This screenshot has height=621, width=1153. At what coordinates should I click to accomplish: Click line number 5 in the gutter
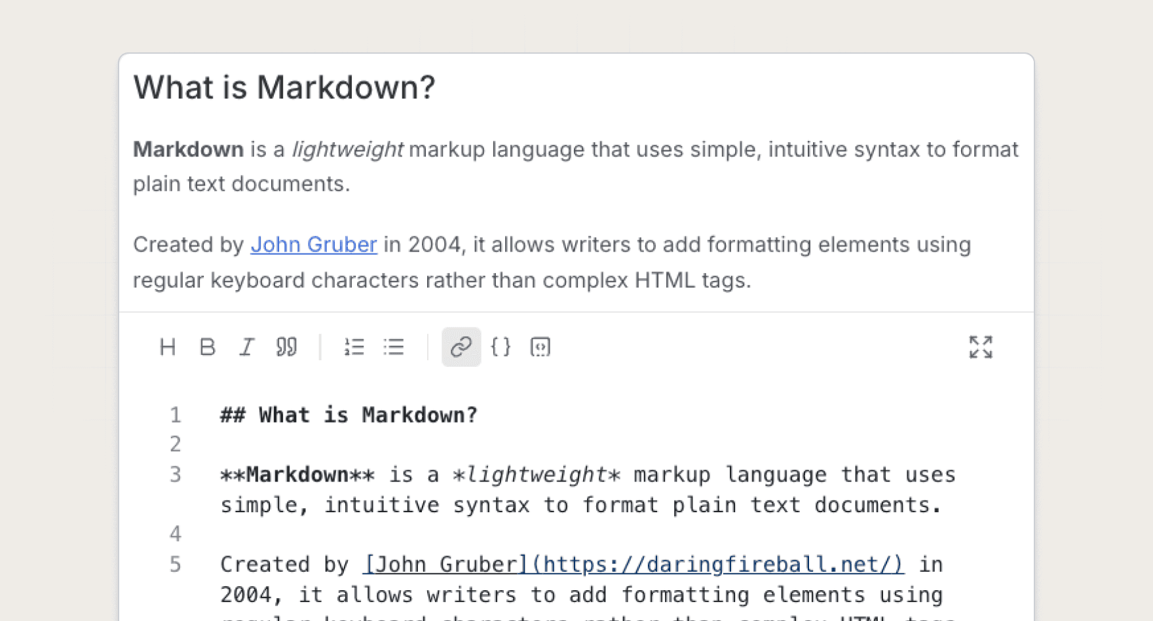[175, 564]
